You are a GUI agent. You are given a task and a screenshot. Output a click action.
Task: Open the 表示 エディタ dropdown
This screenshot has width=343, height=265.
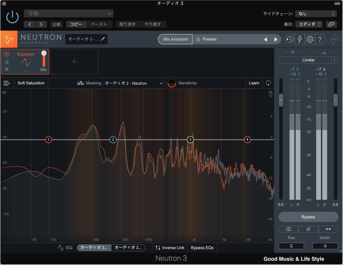tap(309, 24)
